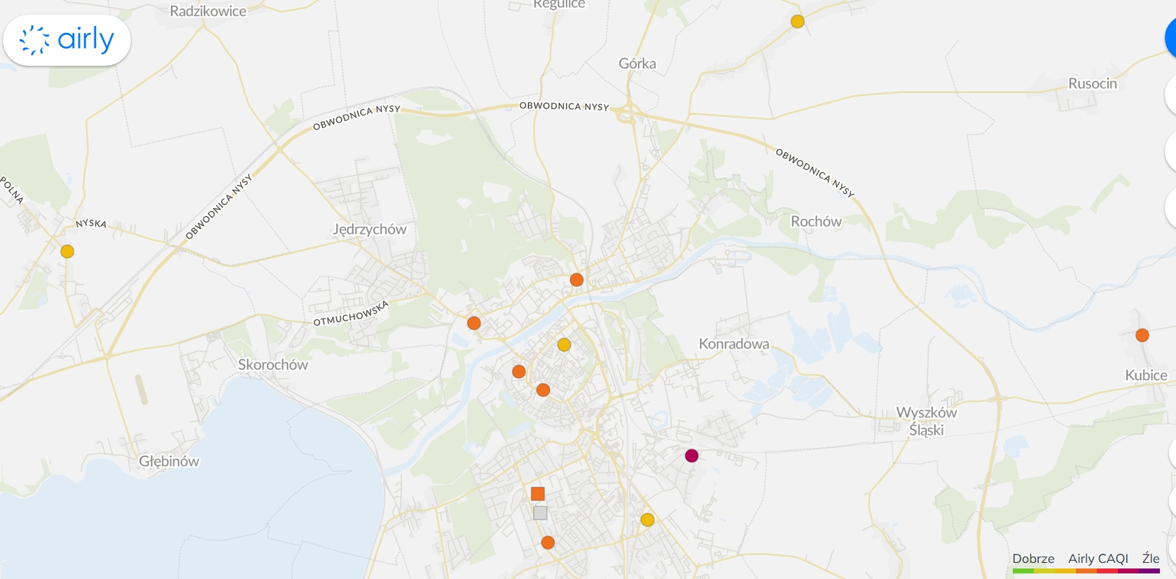Click the yellow sensor marker at the bottom
The image size is (1176, 579).
coord(647,520)
